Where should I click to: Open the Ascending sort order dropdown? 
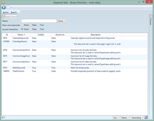pyautogui.click(x=138, y=118)
